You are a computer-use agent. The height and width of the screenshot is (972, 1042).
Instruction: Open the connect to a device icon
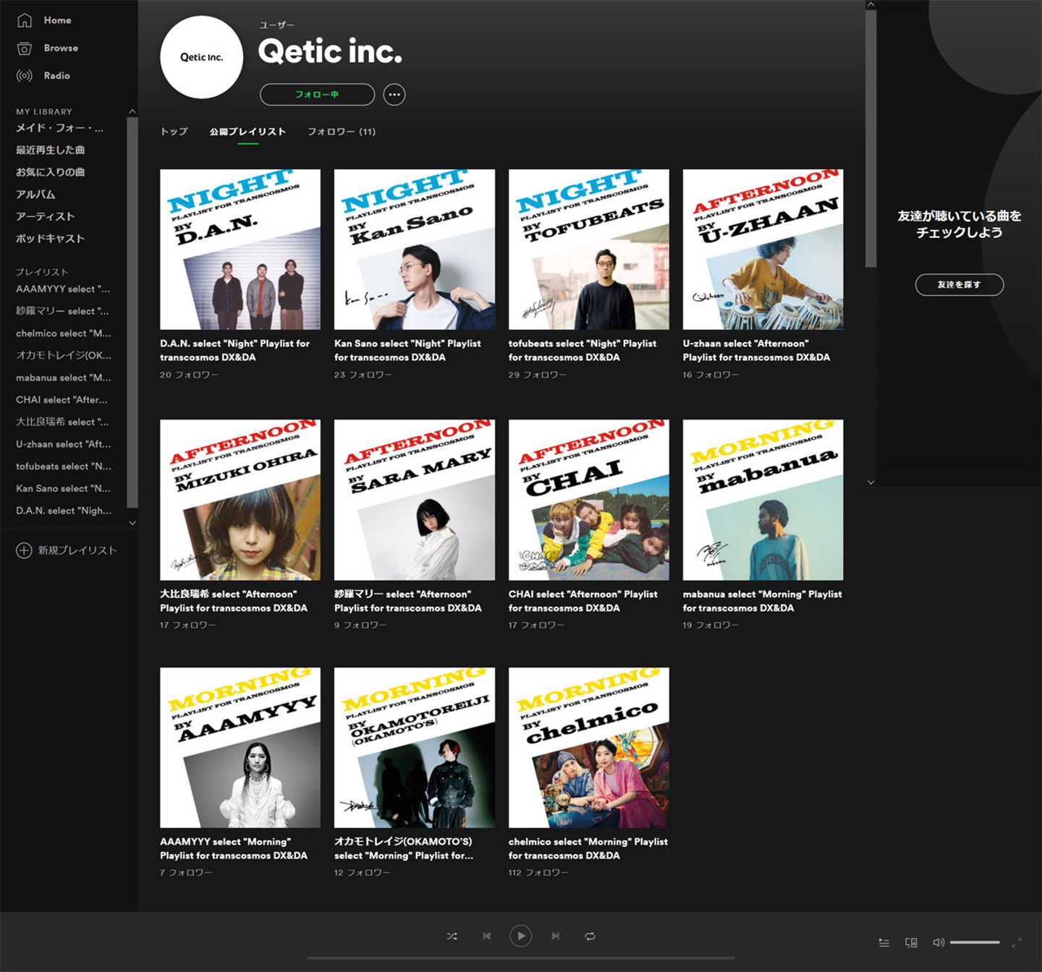point(912,942)
